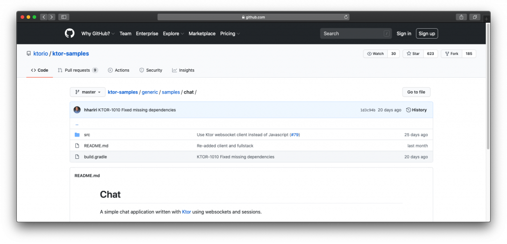Open hhariri's avatar image
Screen dimensions: 507x244
pyautogui.click(x=77, y=110)
